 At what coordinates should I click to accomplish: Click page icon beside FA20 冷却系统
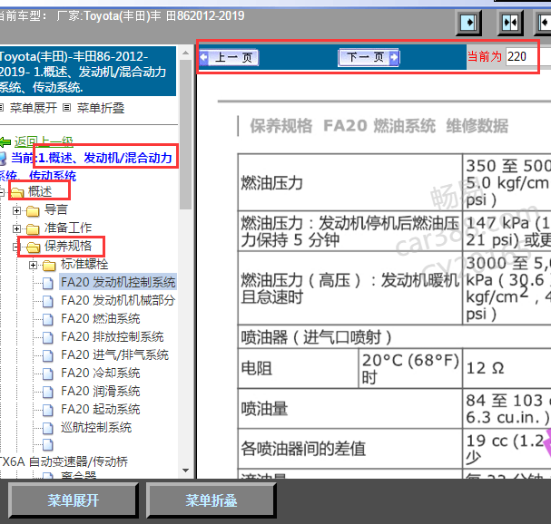click(x=48, y=374)
